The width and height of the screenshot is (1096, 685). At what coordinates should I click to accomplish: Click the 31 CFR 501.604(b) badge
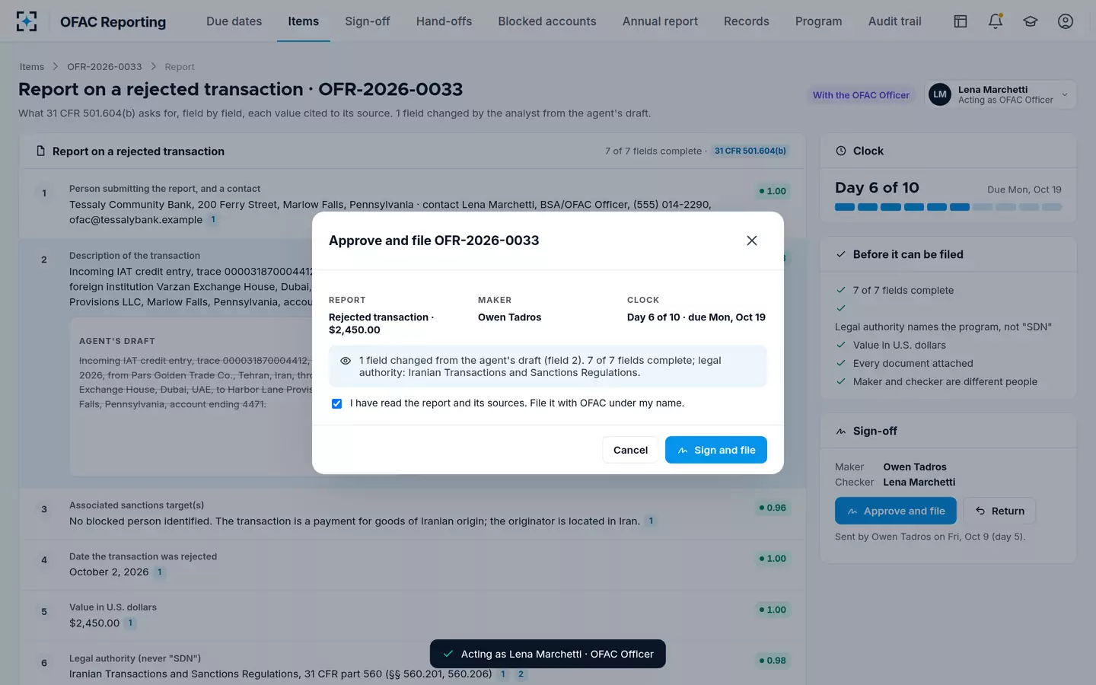pyautogui.click(x=750, y=151)
